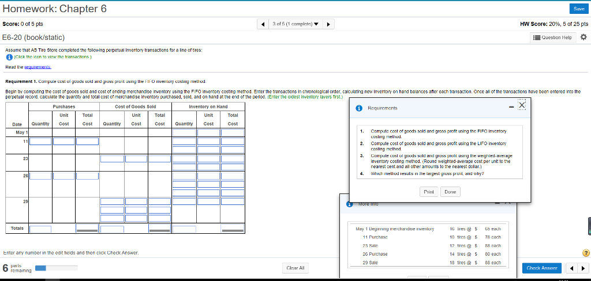This screenshot has width=591, height=281.
Task: Click the 'Cost of Goods Sold' table header
Action: point(135,107)
